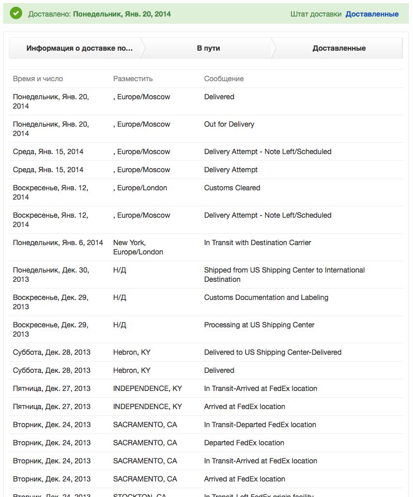Click the "Customs Cleared" event message
The width and height of the screenshot is (413, 497).
[232, 188]
